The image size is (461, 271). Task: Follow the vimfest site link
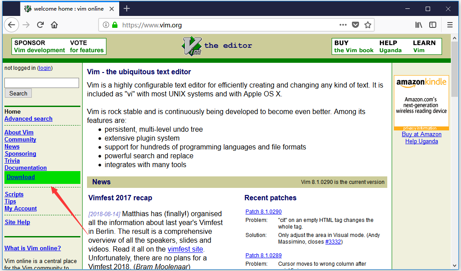185,249
